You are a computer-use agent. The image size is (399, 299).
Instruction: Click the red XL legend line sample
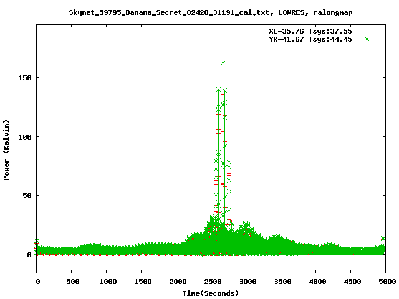[x=367, y=31]
